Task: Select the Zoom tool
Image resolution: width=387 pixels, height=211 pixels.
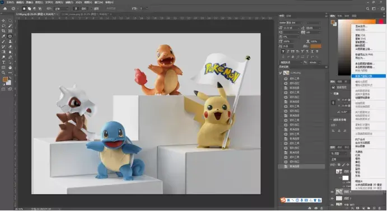Action: click(3, 73)
